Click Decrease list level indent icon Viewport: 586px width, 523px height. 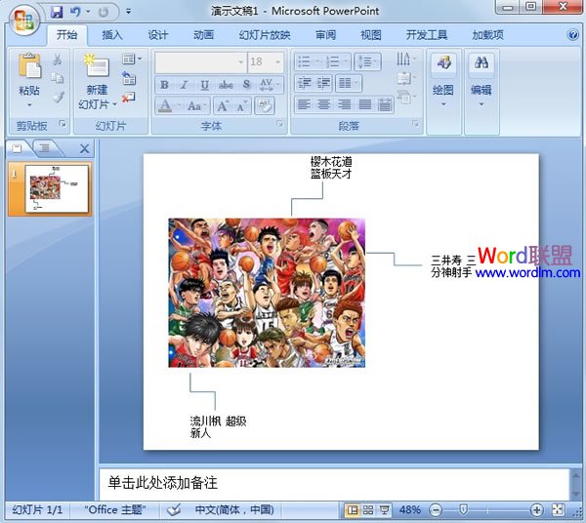click(x=304, y=83)
